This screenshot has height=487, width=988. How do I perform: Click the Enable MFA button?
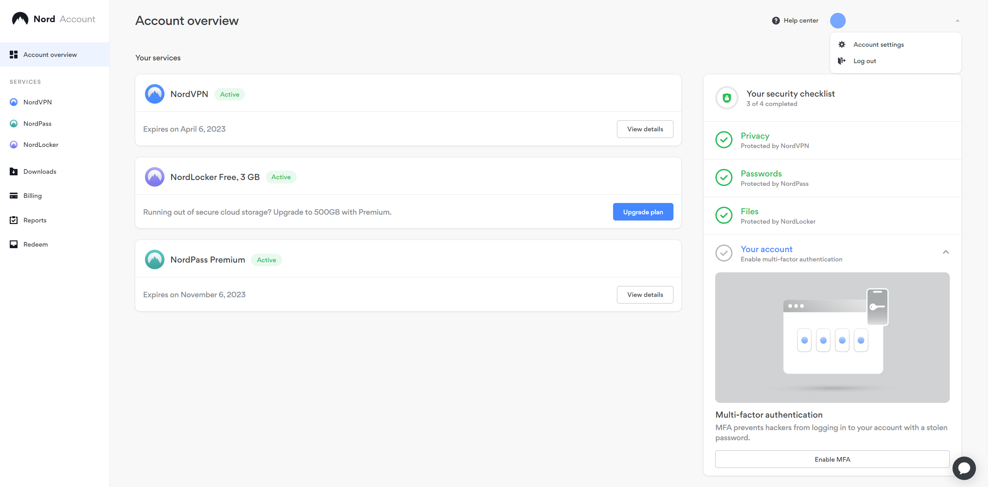click(x=832, y=459)
